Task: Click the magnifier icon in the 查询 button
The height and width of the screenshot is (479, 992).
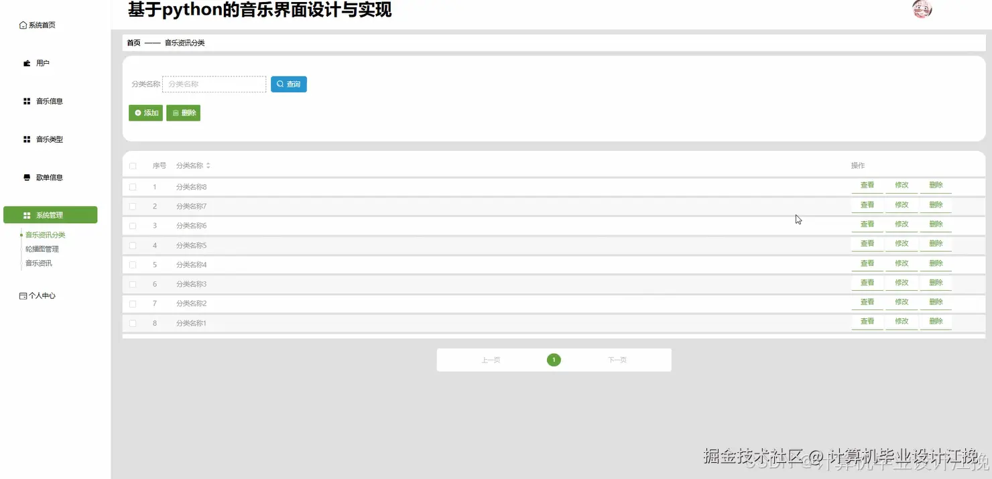Action: (280, 84)
